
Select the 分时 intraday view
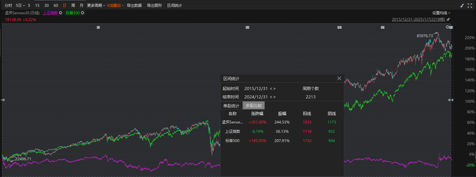coord(8,6)
